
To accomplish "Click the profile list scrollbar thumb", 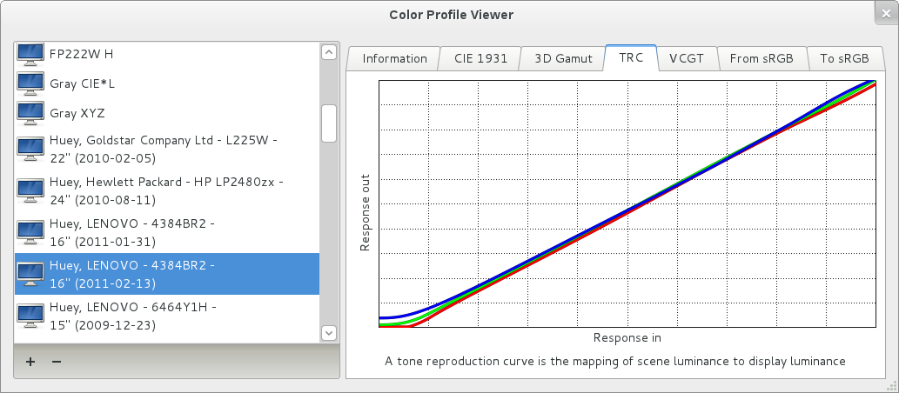I will [329, 123].
